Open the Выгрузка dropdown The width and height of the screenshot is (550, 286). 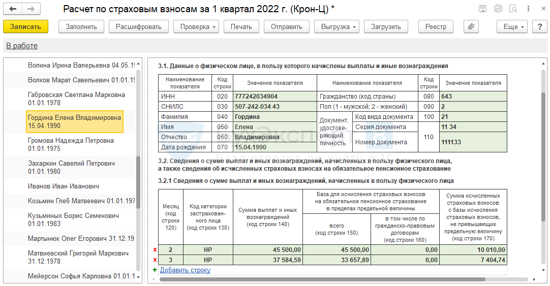pyautogui.click(x=337, y=26)
